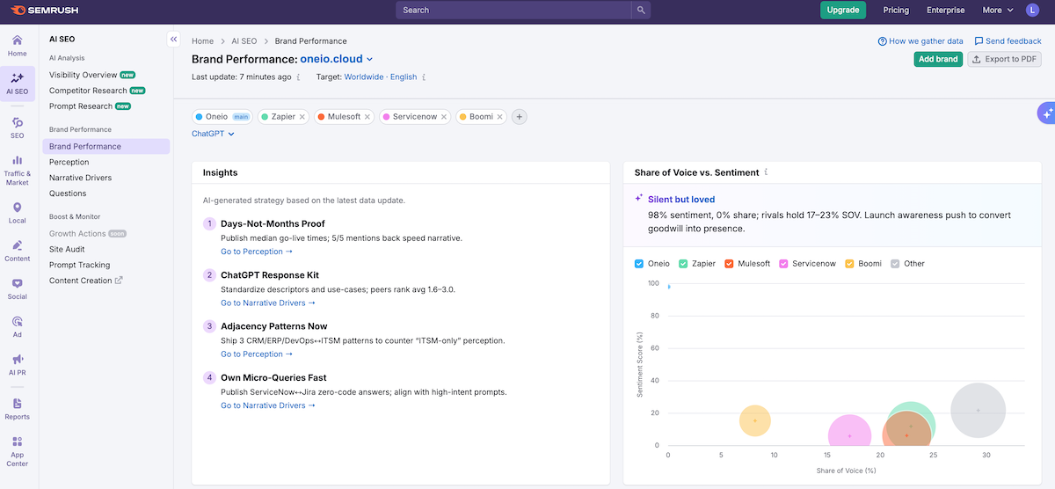Follow Go to Perception under Adjacency Patterns Now
The image size is (1055, 489).
tap(257, 354)
